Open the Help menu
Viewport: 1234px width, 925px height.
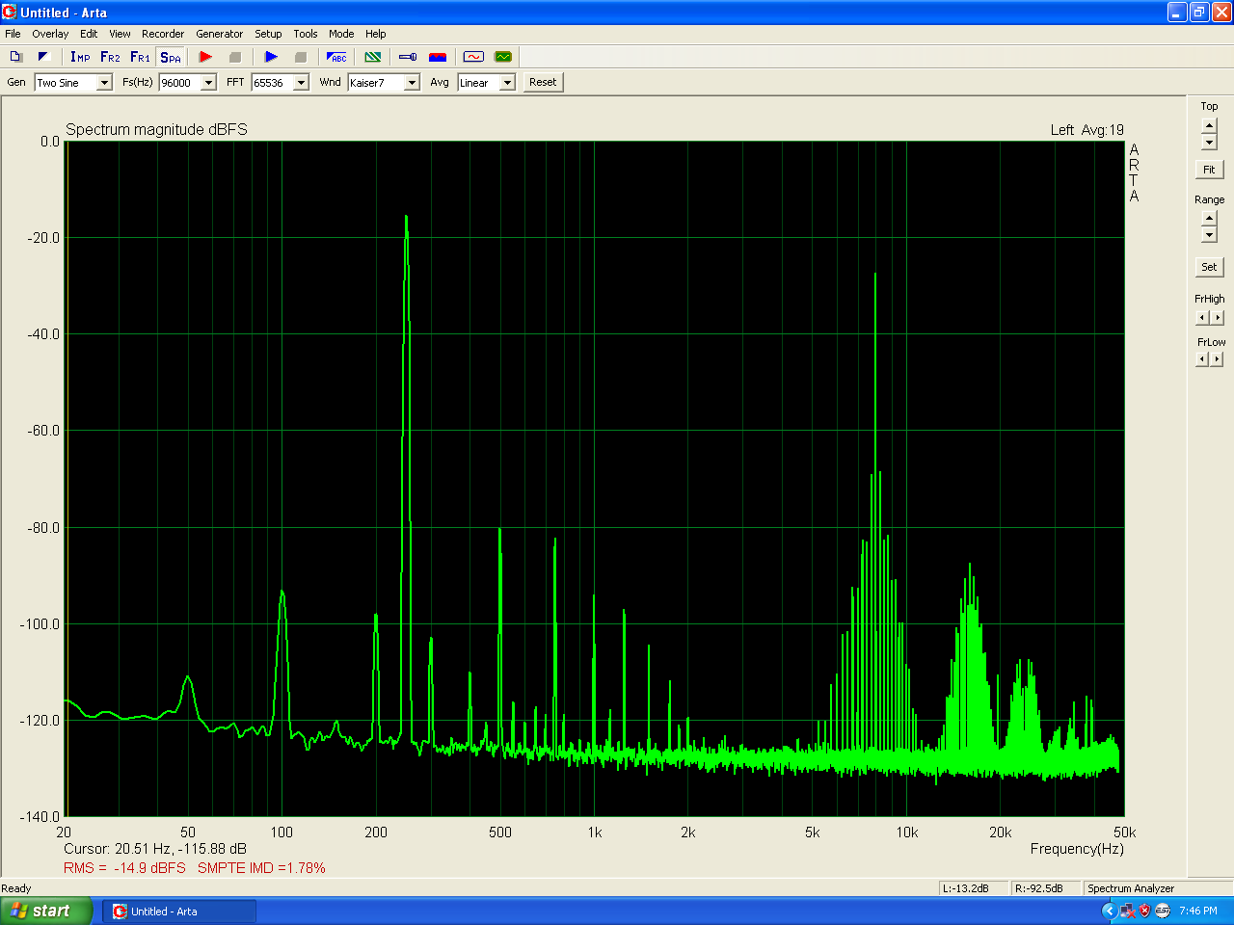tap(376, 34)
